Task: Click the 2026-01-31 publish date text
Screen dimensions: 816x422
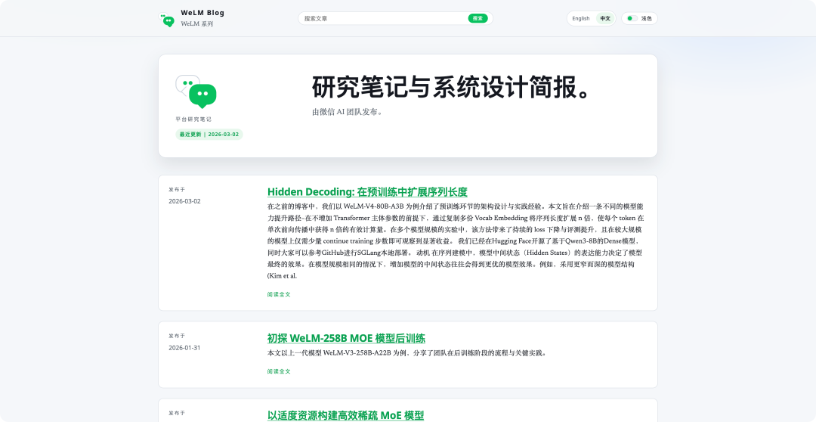Action: point(184,348)
